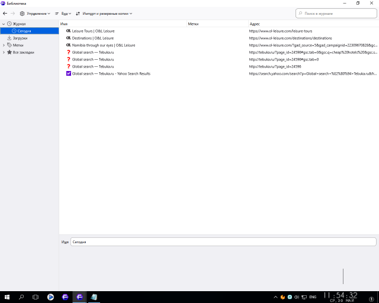Screen dimensions: 379x303
Task: Sort by the Имя column header
Action: click(123, 24)
